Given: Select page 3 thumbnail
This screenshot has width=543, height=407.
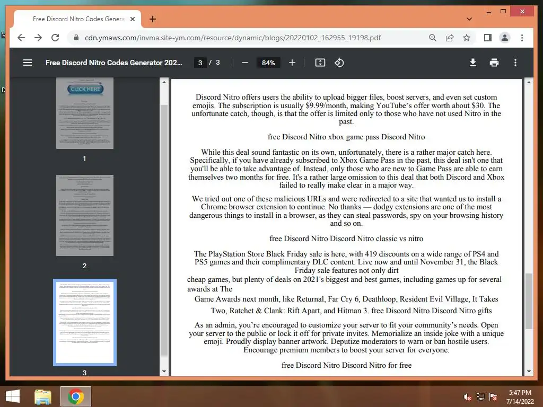Looking at the screenshot, I should [84, 322].
